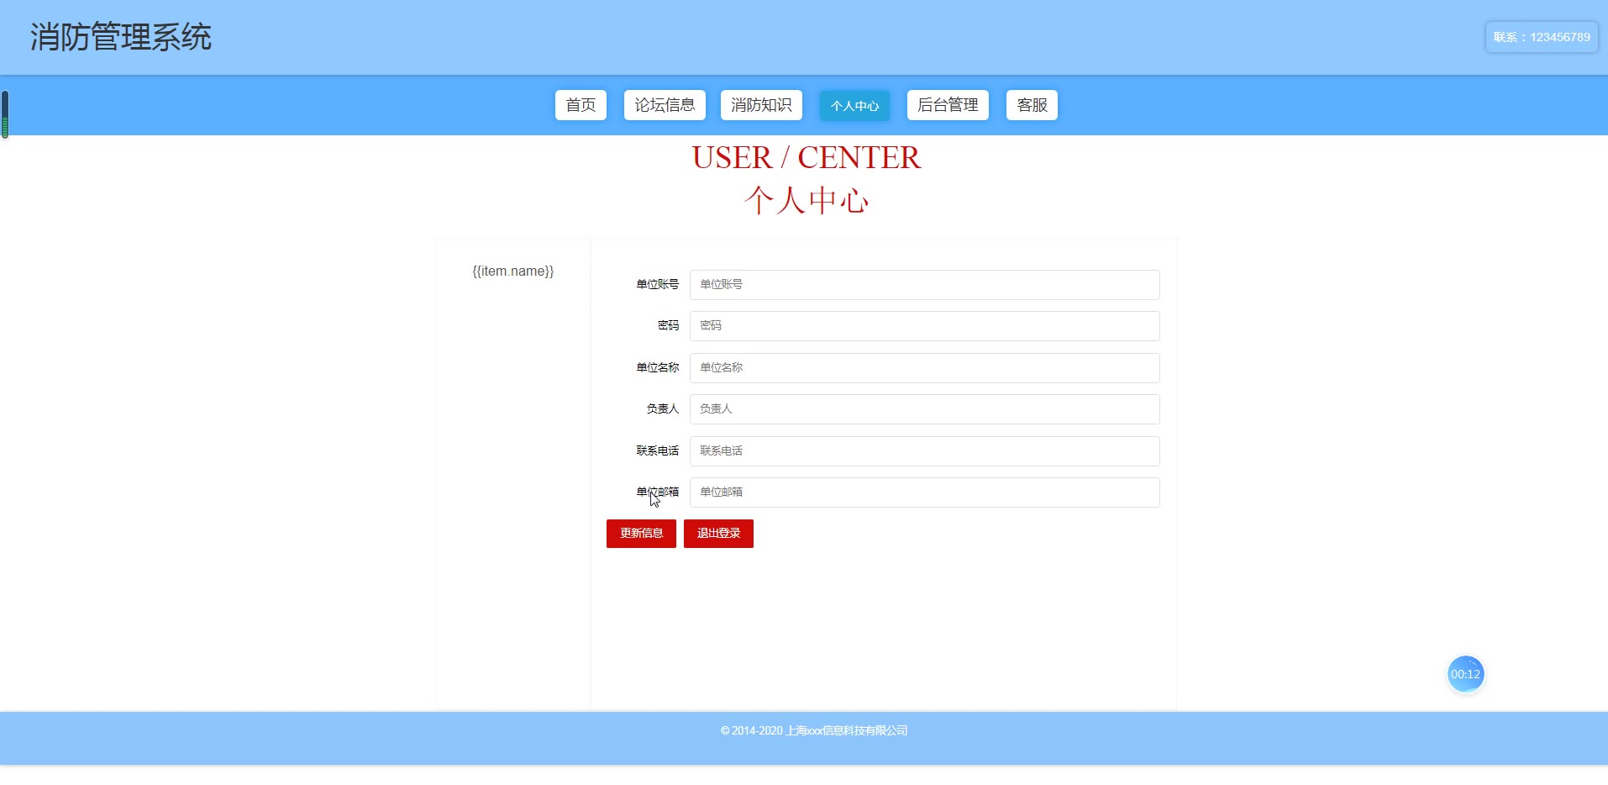1608x785 pixels.
Task: Click the {{item.name}} sidebar entry
Action: (x=512, y=271)
